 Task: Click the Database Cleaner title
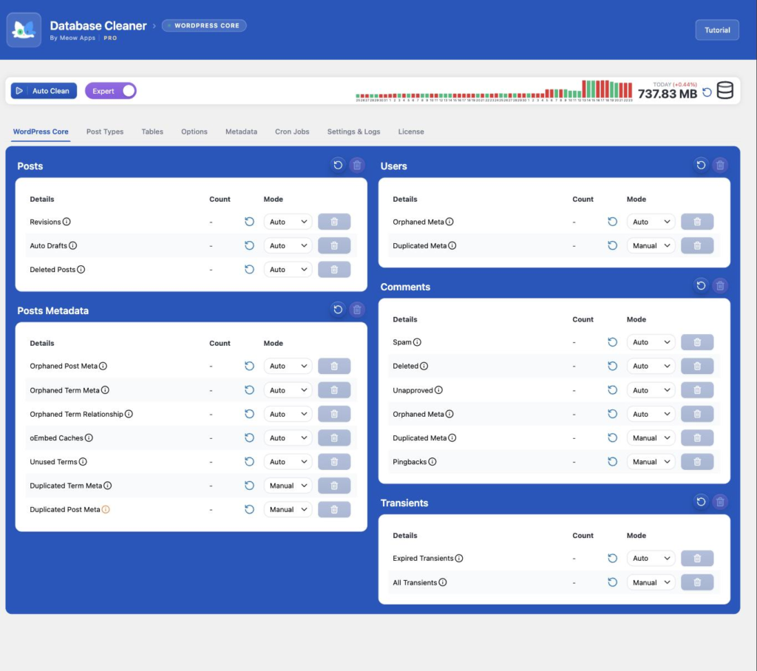tap(98, 26)
